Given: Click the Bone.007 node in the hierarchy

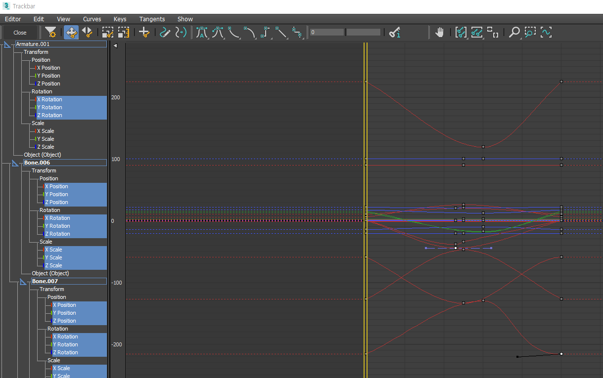Looking at the screenshot, I should click(x=45, y=281).
